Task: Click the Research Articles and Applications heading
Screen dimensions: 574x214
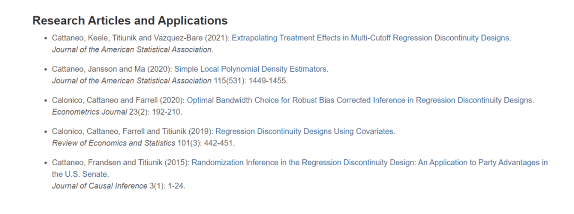Action: (x=130, y=21)
